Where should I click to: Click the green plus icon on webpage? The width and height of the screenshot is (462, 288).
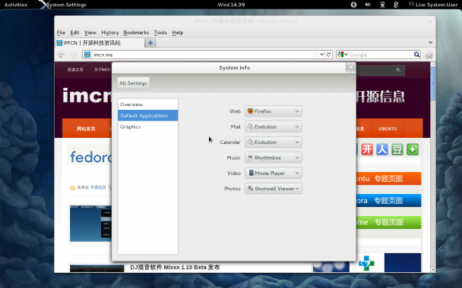click(413, 149)
